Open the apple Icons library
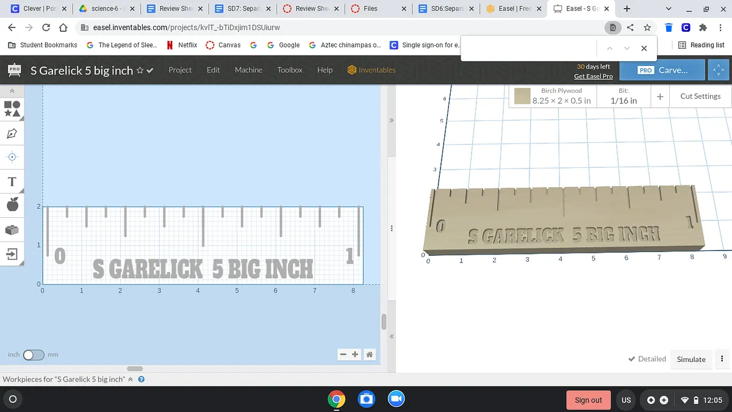 pyautogui.click(x=12, y=204)
